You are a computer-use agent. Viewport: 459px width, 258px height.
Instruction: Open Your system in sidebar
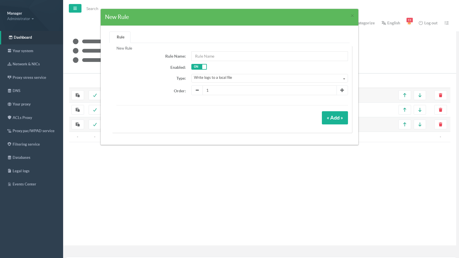(32, 51)
